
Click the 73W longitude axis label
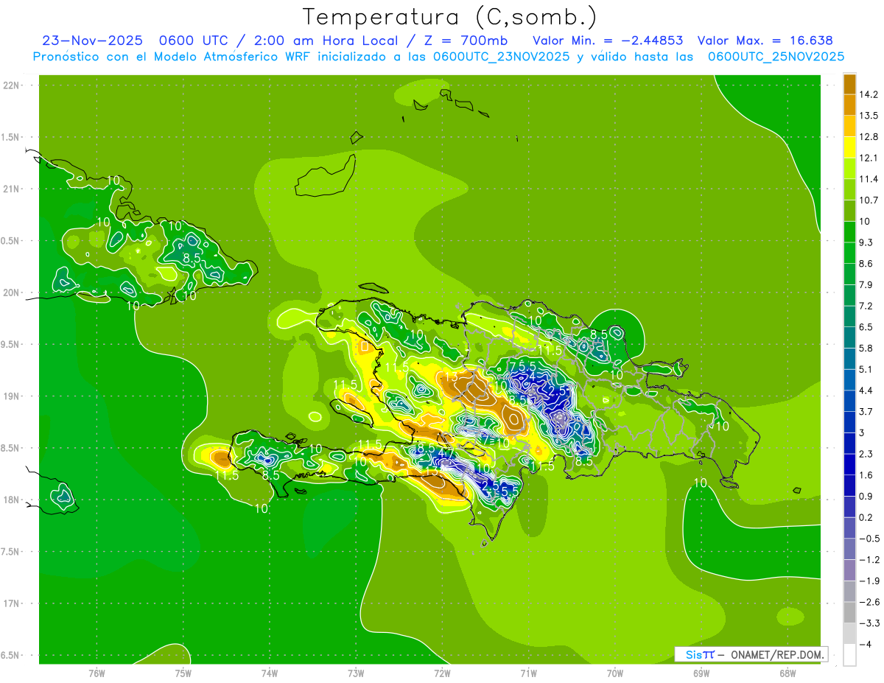[x=356, y=673]
